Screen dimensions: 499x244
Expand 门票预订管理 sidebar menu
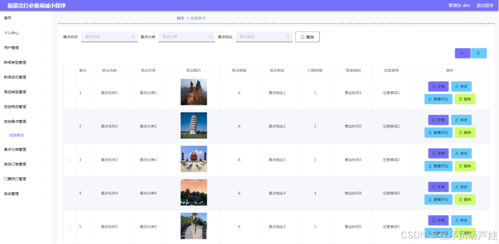click(x=25, y=179)
